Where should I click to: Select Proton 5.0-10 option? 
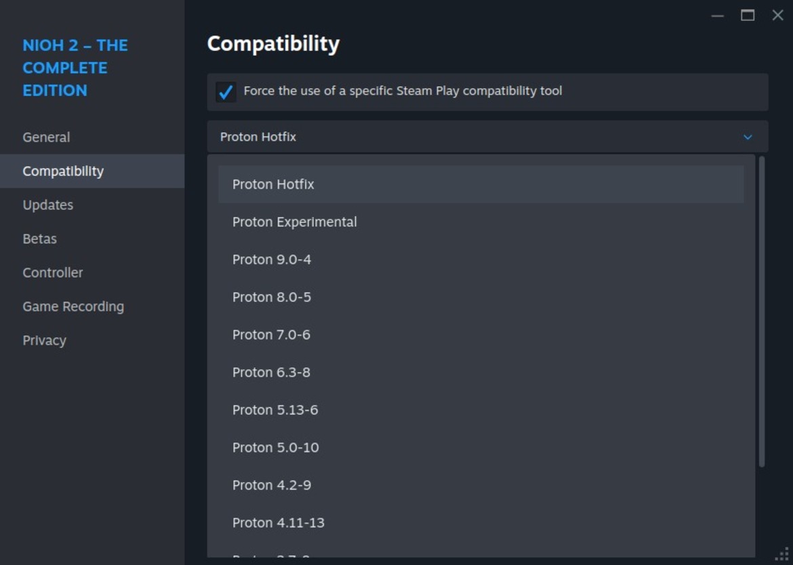pyautogui.click(x=275, y=447)
